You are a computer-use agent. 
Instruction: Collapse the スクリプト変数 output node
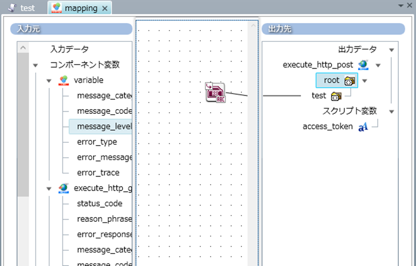coord(391,111)
